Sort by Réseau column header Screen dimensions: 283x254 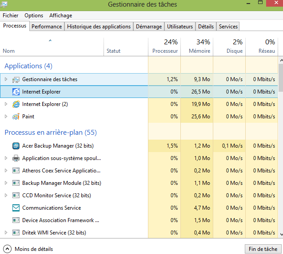[x=262, y=47]
